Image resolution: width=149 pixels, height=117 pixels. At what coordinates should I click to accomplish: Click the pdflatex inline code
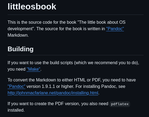[x=120, y=104]
